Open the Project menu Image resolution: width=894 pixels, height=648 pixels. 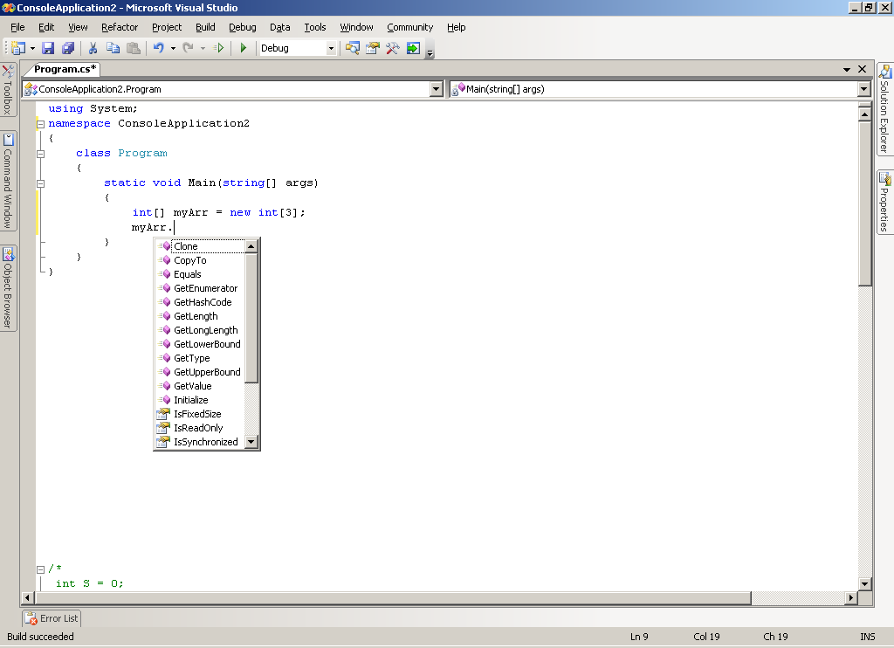[x=167, y=27]
